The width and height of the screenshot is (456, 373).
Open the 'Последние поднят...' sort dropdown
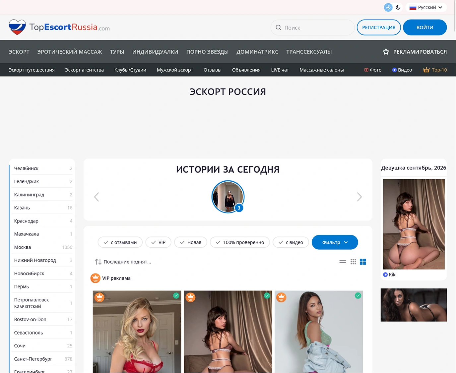(123, 262)
